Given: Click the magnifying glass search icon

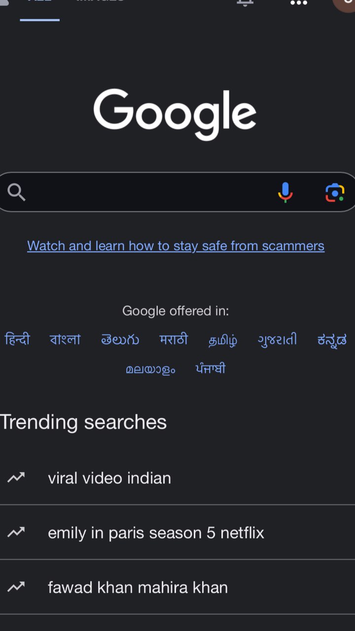Looking at the screenshot, I should (x=16, y=192).
